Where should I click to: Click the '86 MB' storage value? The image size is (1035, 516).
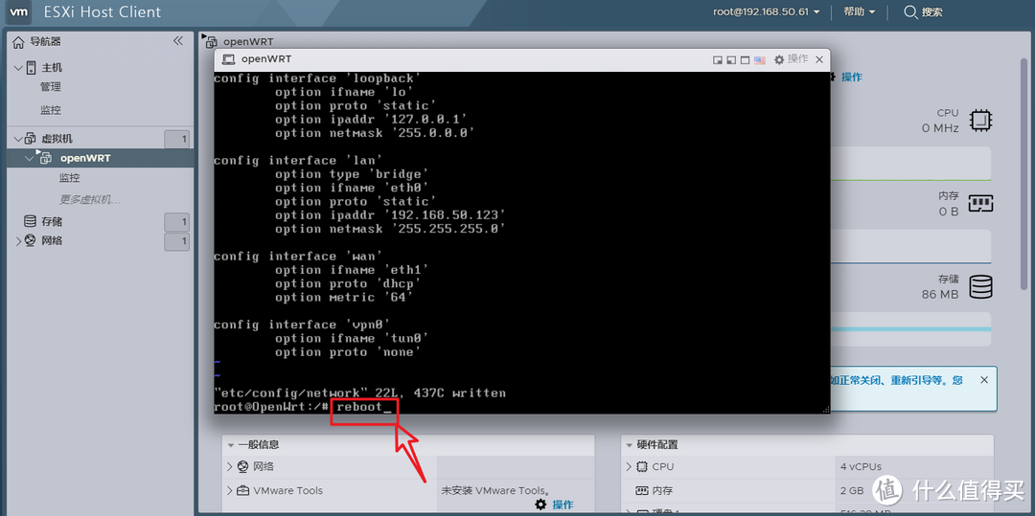[x=940, y=295]
